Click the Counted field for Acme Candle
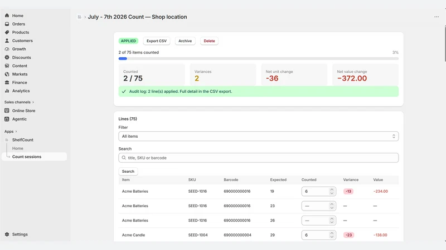This screenshot has width=446, height=250. click(318, 235)
